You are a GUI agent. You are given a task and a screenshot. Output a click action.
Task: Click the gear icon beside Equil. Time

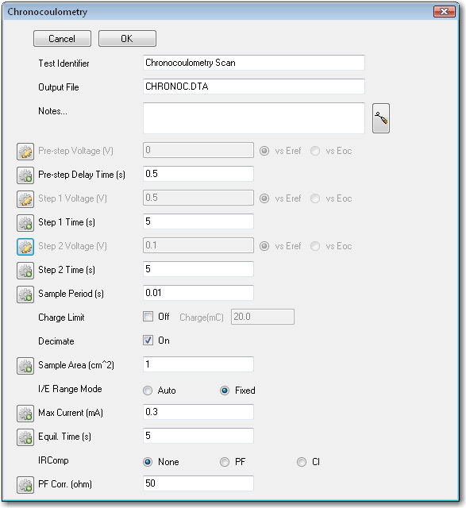25,437
